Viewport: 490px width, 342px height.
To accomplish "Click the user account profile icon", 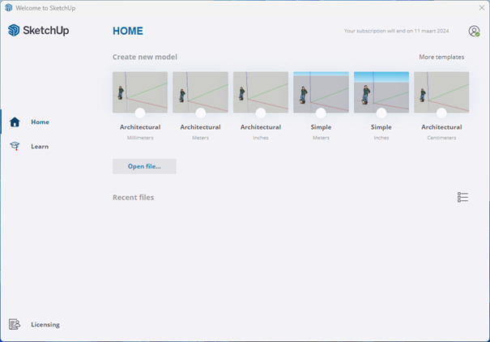I will pos(474,32).
